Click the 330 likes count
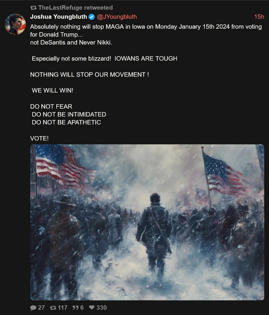This screenshot has height=315, width=269. [102, 308]
